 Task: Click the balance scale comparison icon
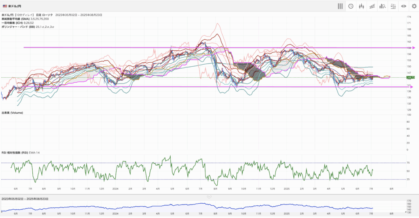coord(393,6)
